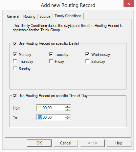Open the Routing tab
The height and width of the screenshot is (152, 136).
tap(29, 16)
